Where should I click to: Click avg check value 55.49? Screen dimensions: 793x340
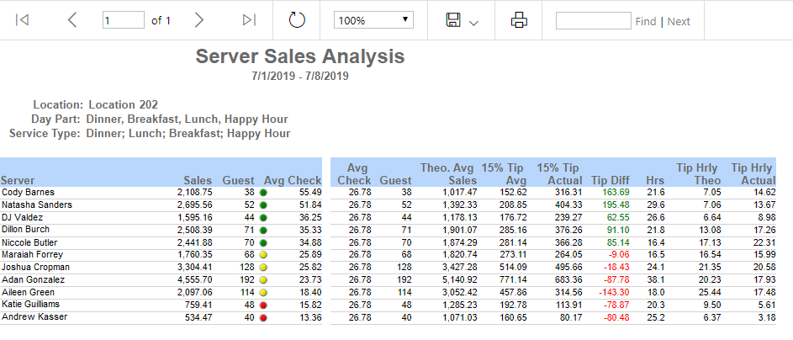(x=310, y=192)
